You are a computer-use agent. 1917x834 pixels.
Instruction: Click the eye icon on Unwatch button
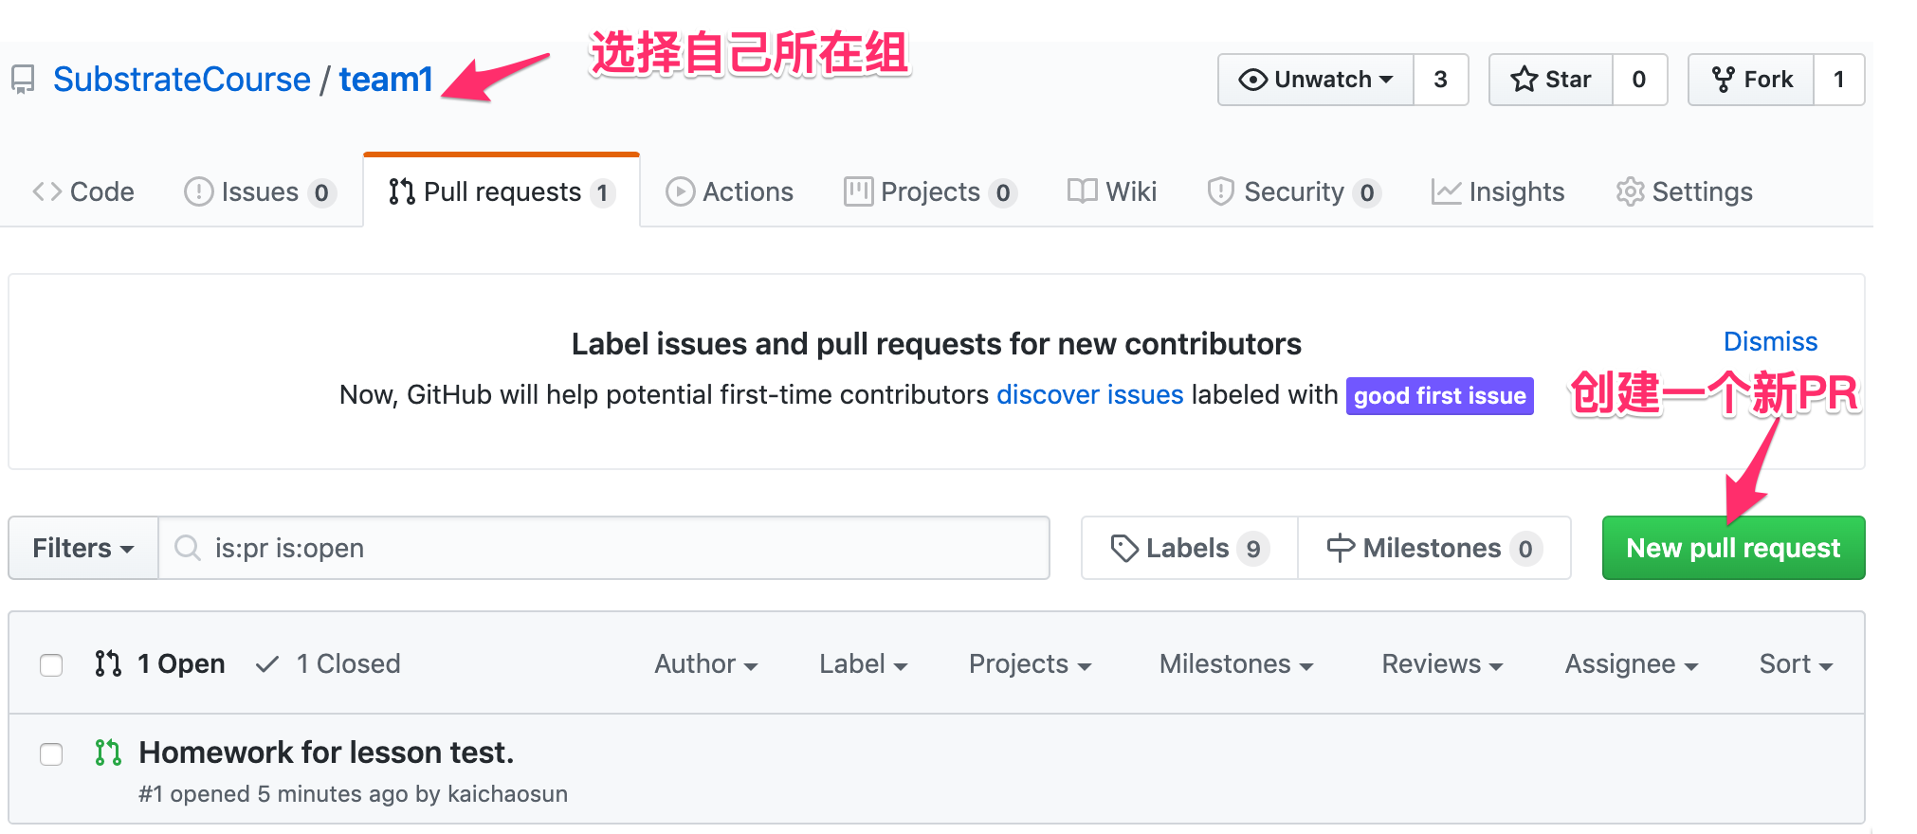[1252, 80]
